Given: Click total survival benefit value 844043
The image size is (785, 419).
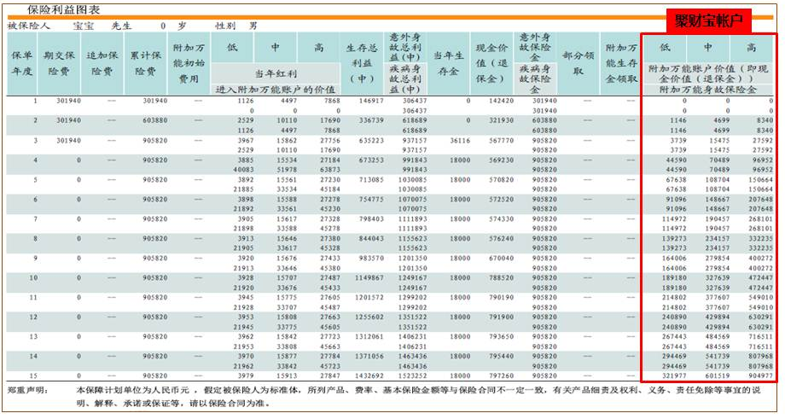Looking at the screenshot, I should tap(371, 239).
